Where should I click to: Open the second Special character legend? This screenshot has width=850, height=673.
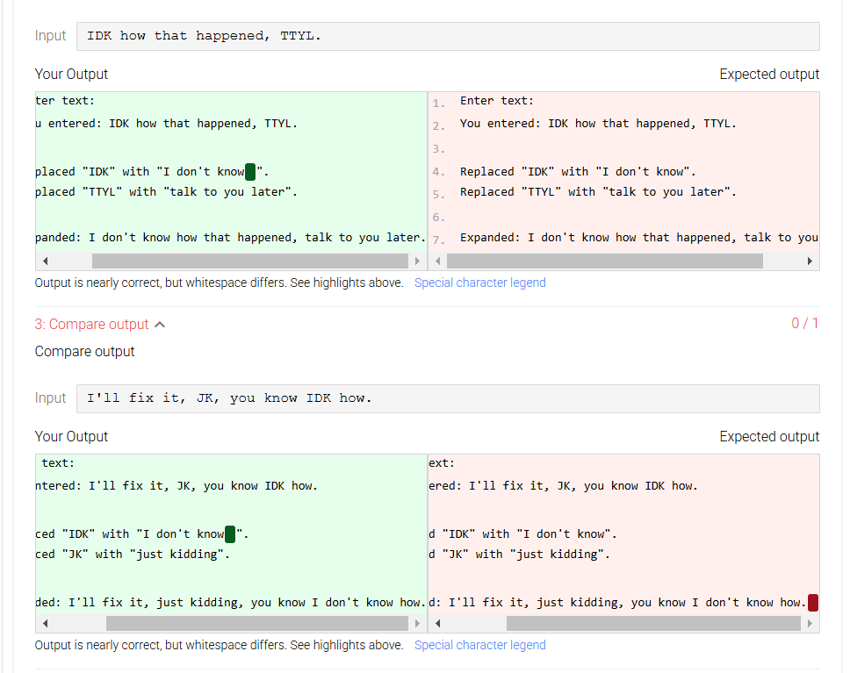(479, 645)
